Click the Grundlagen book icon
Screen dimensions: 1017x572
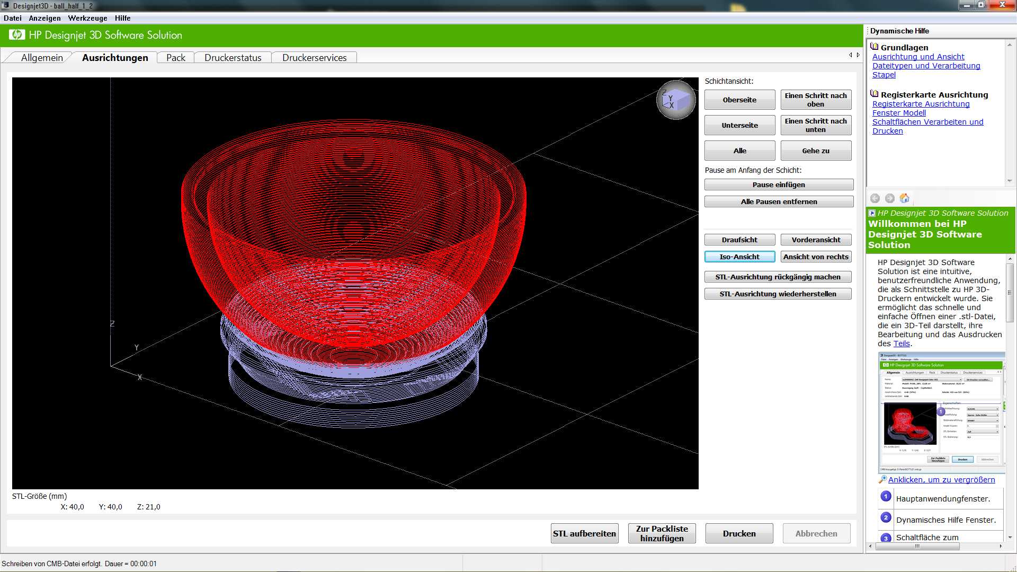click(875, 47)
